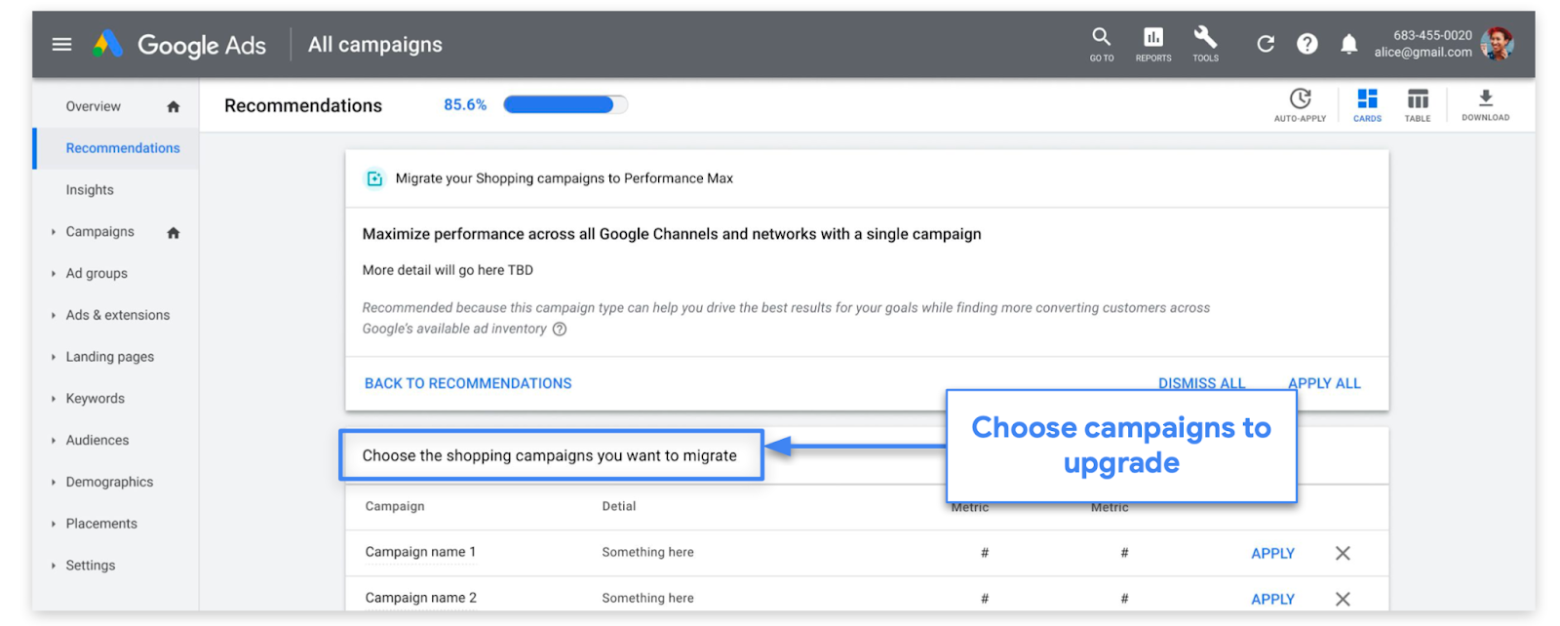This screenshot has width=1560, height=626.
Task: Expand the Ads & extensions sidebar arrow
Action: 53,316
